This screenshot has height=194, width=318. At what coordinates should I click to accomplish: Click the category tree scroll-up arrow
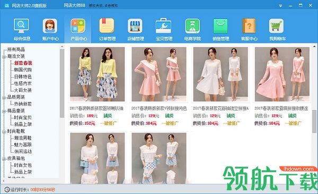[x=62, y=47]
